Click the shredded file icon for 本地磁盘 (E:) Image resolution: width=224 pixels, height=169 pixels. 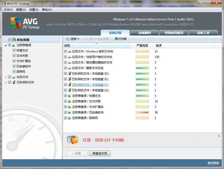(x=69, y=79)
